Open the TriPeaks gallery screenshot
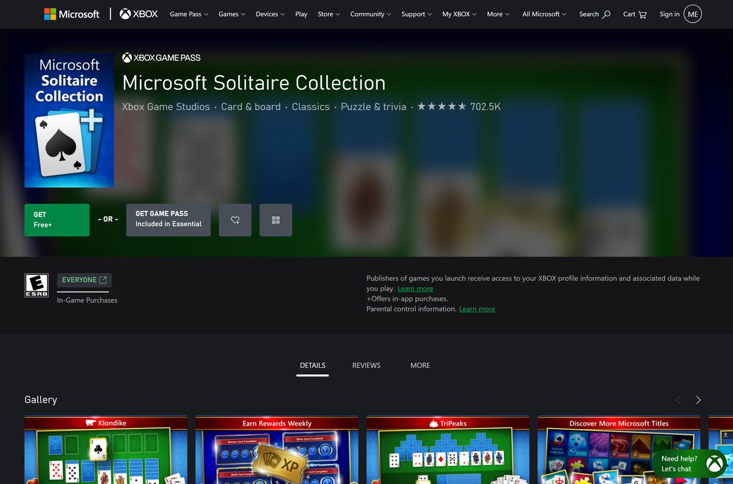Screen dimensions: 733x484 tap(448, 450)
